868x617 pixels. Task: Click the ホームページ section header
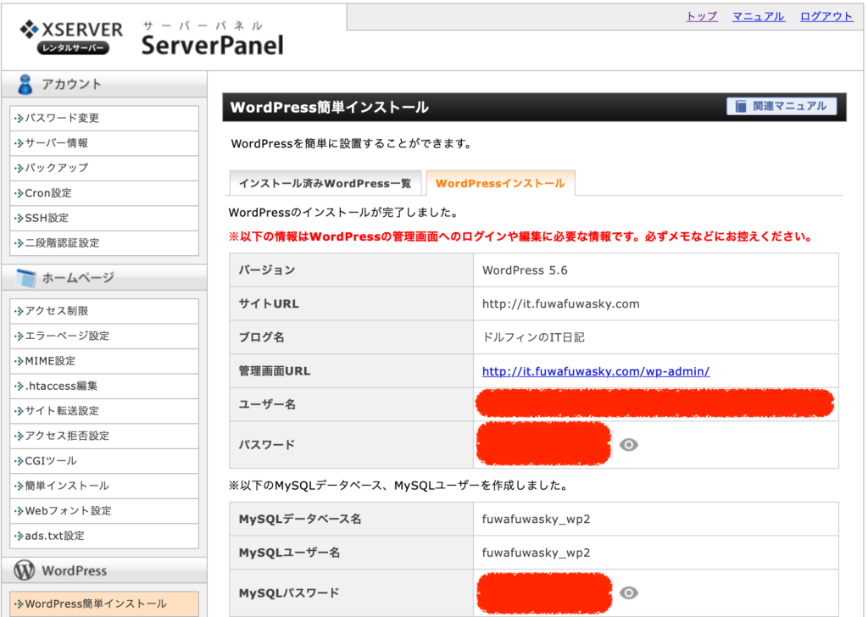point(104,278)
